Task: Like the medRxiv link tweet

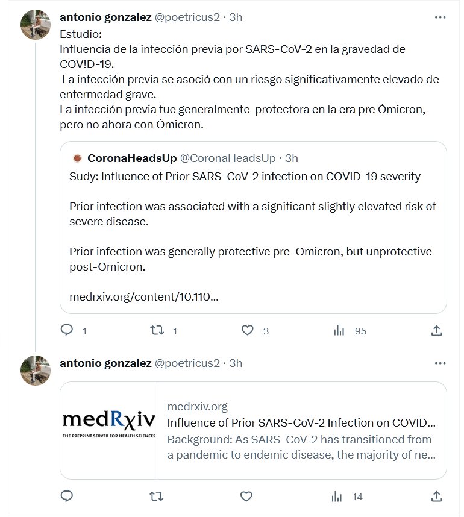Action: [246, 497]
